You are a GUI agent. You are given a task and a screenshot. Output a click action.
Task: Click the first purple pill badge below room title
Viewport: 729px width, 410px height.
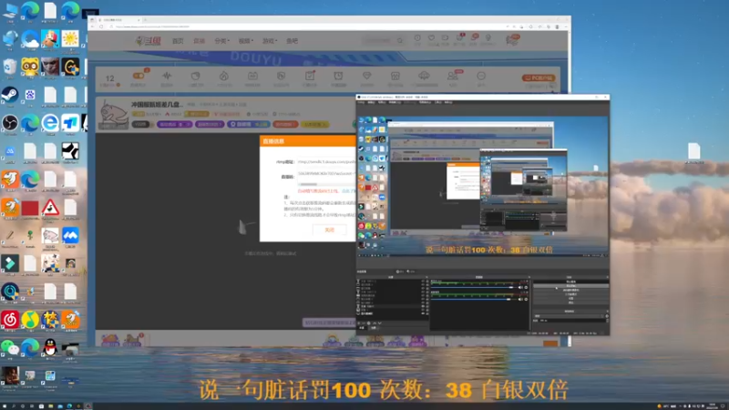[175, 125]
